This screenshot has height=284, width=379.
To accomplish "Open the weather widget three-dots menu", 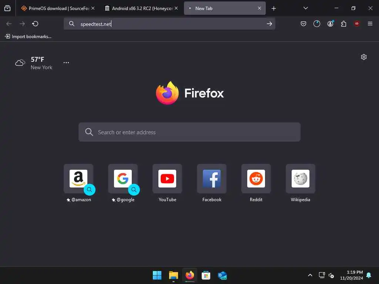I will [x=66, y=62].
